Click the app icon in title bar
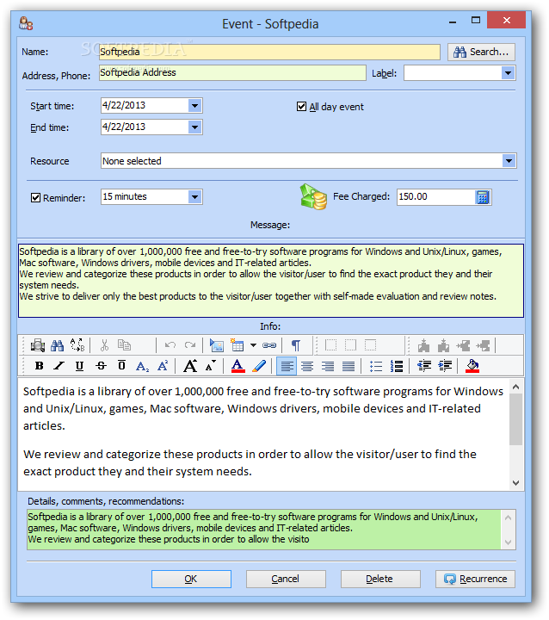549x620 pixels. [x=26, y=23]
